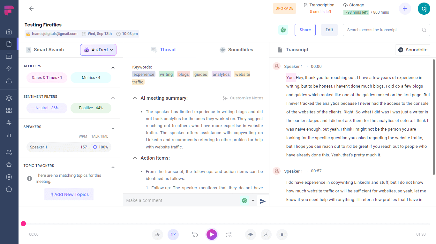Click Add New Topics button
The width and height of the screenshot is (436, 244).
69,194
